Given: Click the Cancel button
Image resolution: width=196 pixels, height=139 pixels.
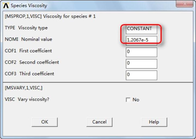Looking at the screenshot, I should (99, 122).
